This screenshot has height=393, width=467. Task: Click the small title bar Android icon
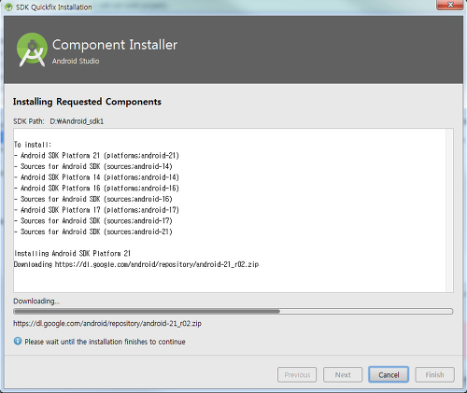(x=8, y=7)
